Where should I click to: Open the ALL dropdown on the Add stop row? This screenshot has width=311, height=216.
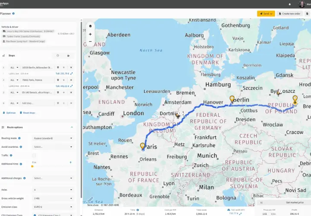point(14,103)
